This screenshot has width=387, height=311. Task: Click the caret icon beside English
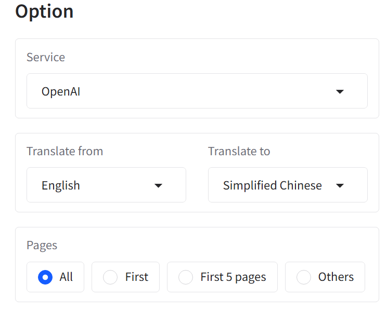pos(159,186)
